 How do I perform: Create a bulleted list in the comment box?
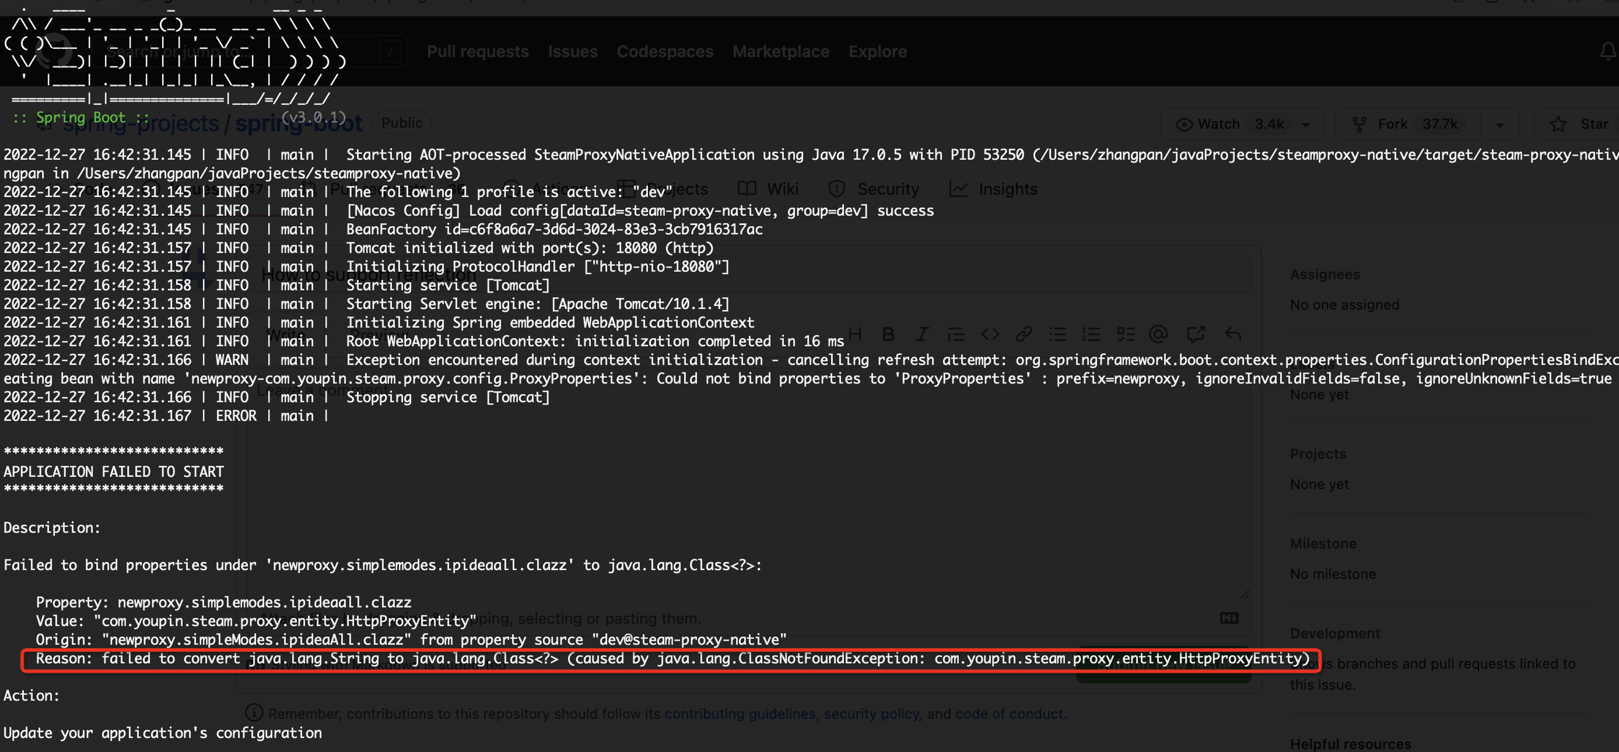(1059, 333)
